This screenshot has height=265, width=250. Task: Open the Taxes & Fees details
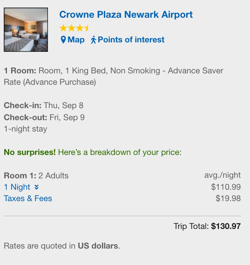pos(28,198)
